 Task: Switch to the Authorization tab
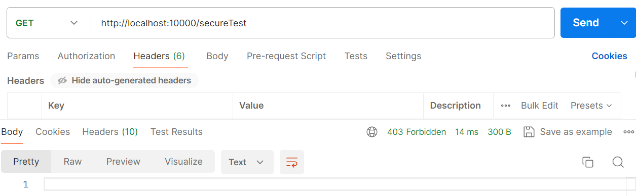(x=86, y=56)
